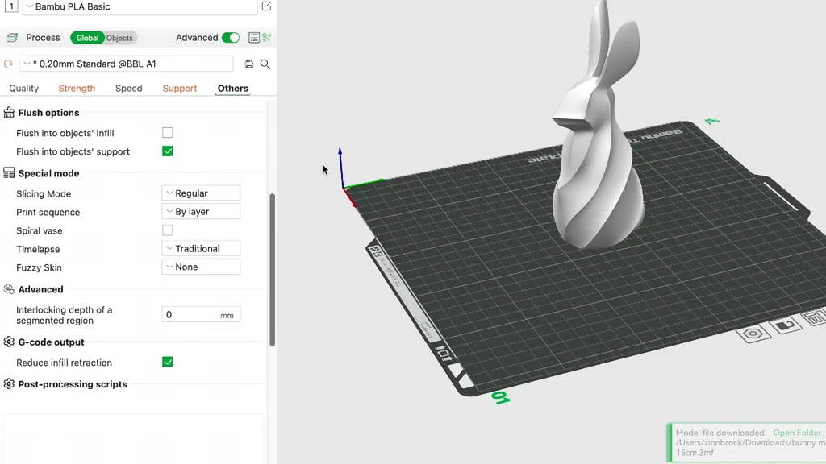The width and height of the screenshot is (826, 464).
Task: Switch to the Quality tab
Action: pos(23,89)
